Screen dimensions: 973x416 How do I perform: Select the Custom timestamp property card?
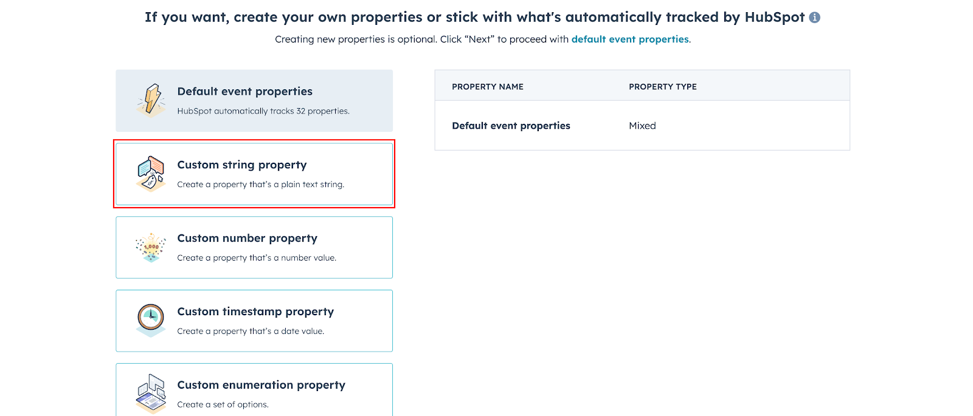pyautogui.click(x=254, y=321)
